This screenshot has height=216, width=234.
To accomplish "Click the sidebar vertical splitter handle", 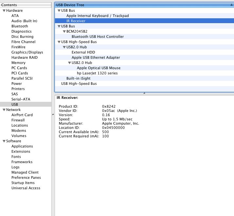I will [53, 115].
